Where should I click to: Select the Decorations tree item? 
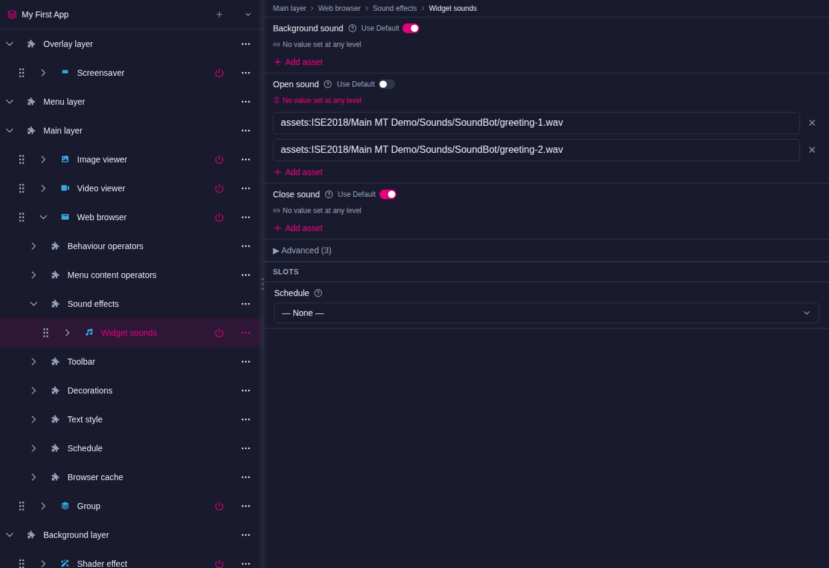(x=90, y=390)
